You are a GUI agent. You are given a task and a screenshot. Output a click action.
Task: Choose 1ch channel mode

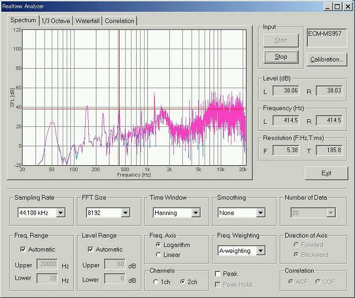coord(156,281)
